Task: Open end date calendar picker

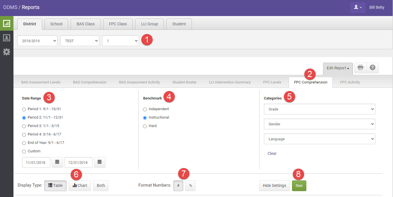Action: click(x=100, y=162)
